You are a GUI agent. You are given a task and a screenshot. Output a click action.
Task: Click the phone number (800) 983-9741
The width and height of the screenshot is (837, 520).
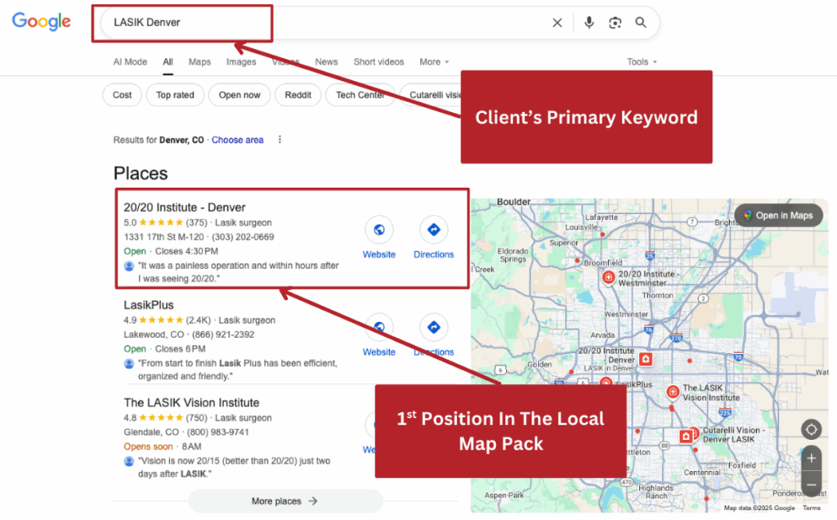coord(217,433)
